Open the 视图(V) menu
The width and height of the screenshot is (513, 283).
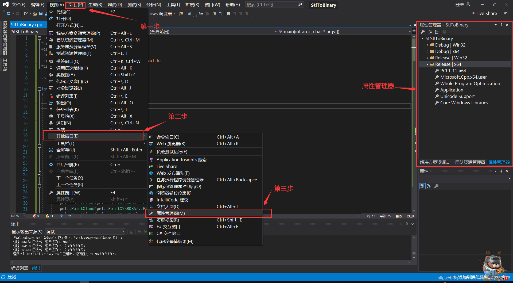point(57,5)
